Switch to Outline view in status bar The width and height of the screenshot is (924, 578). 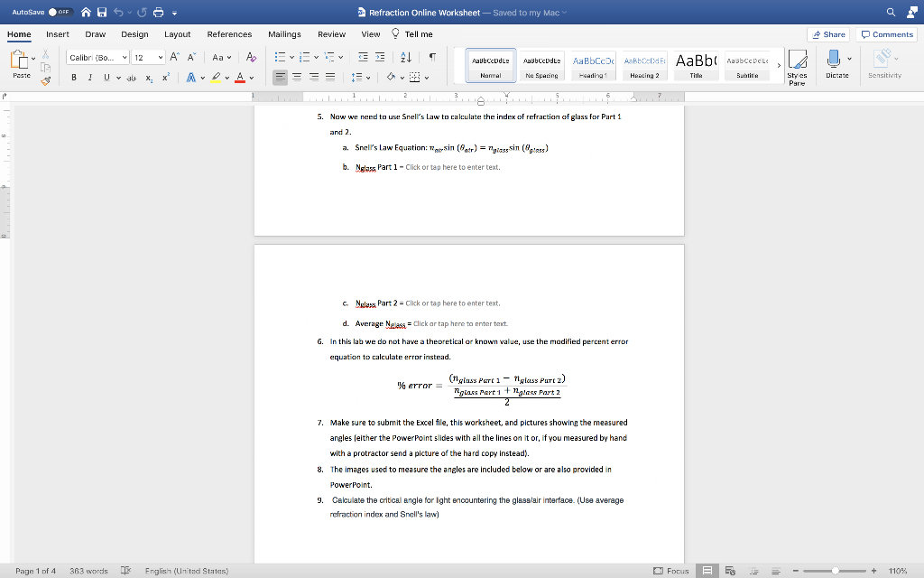click(x=753, y=571)
